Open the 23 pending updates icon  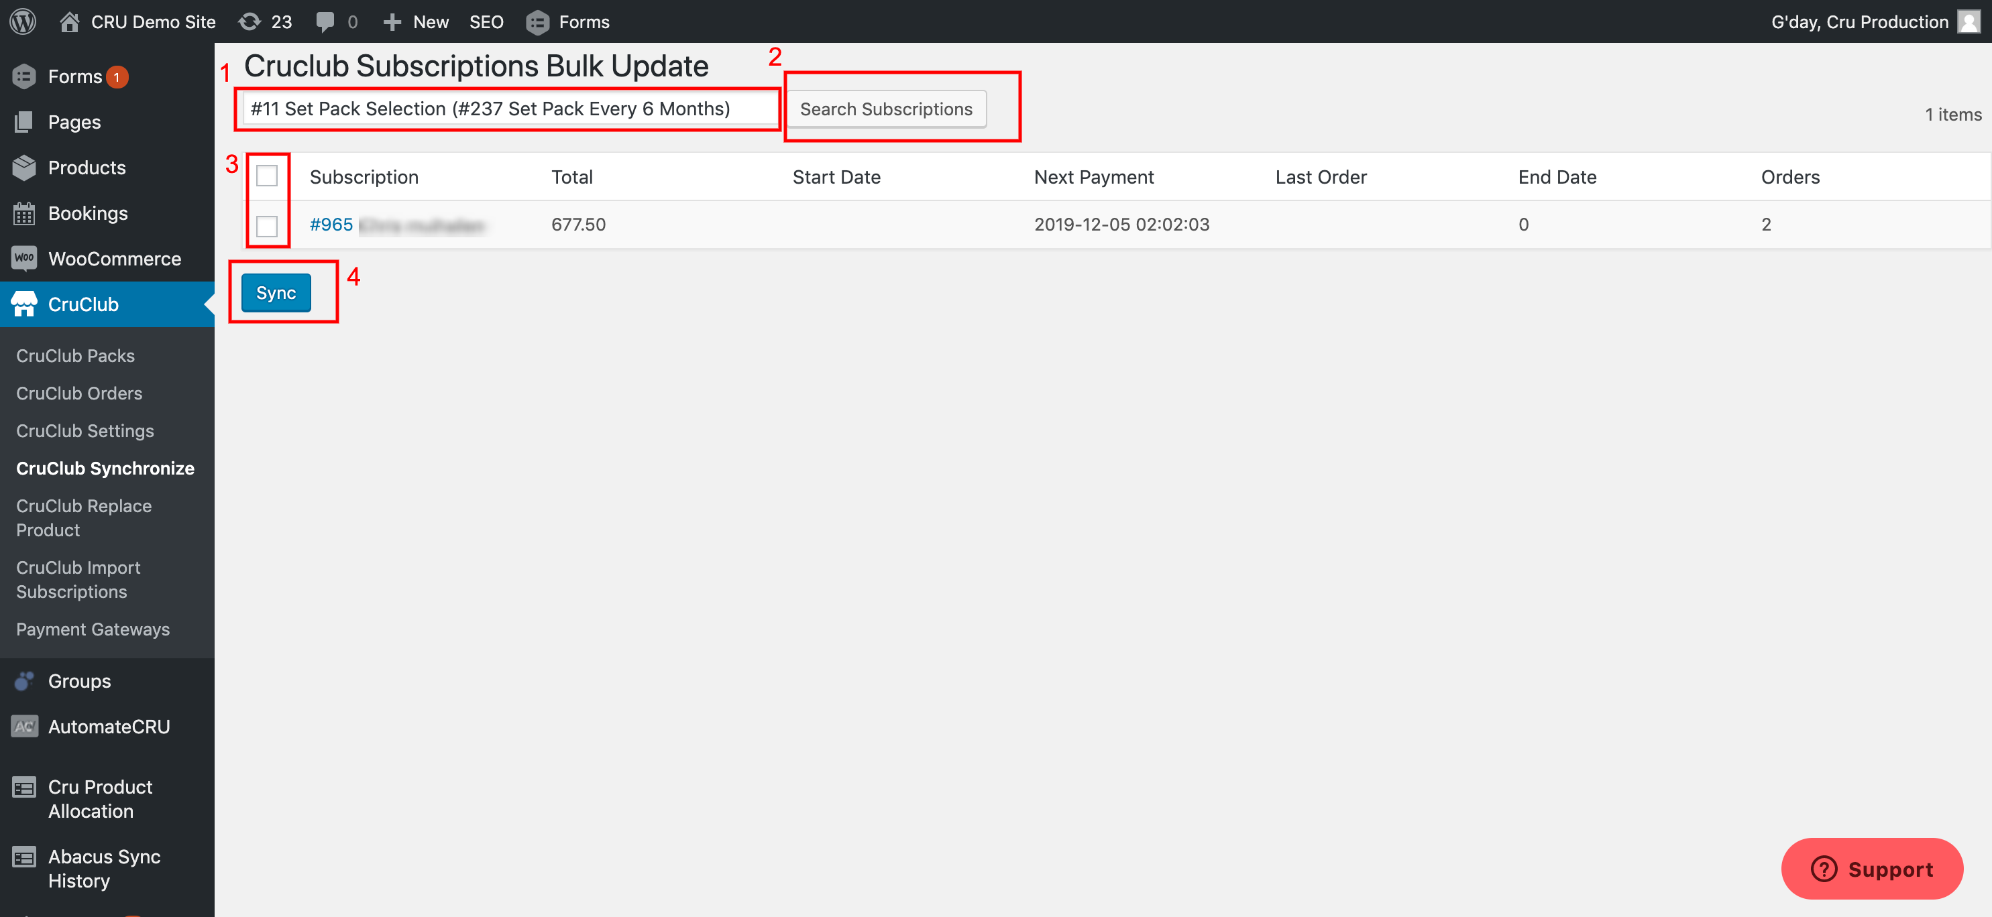pyautogui.click(x=249, y=21)
